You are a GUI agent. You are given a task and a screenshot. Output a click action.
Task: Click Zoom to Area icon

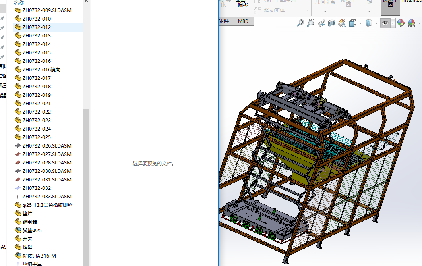pos(311,23)
